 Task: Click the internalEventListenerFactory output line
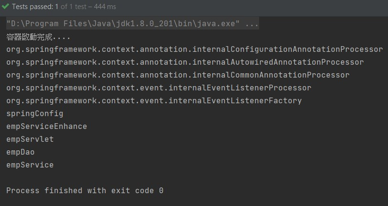[154, 101]
